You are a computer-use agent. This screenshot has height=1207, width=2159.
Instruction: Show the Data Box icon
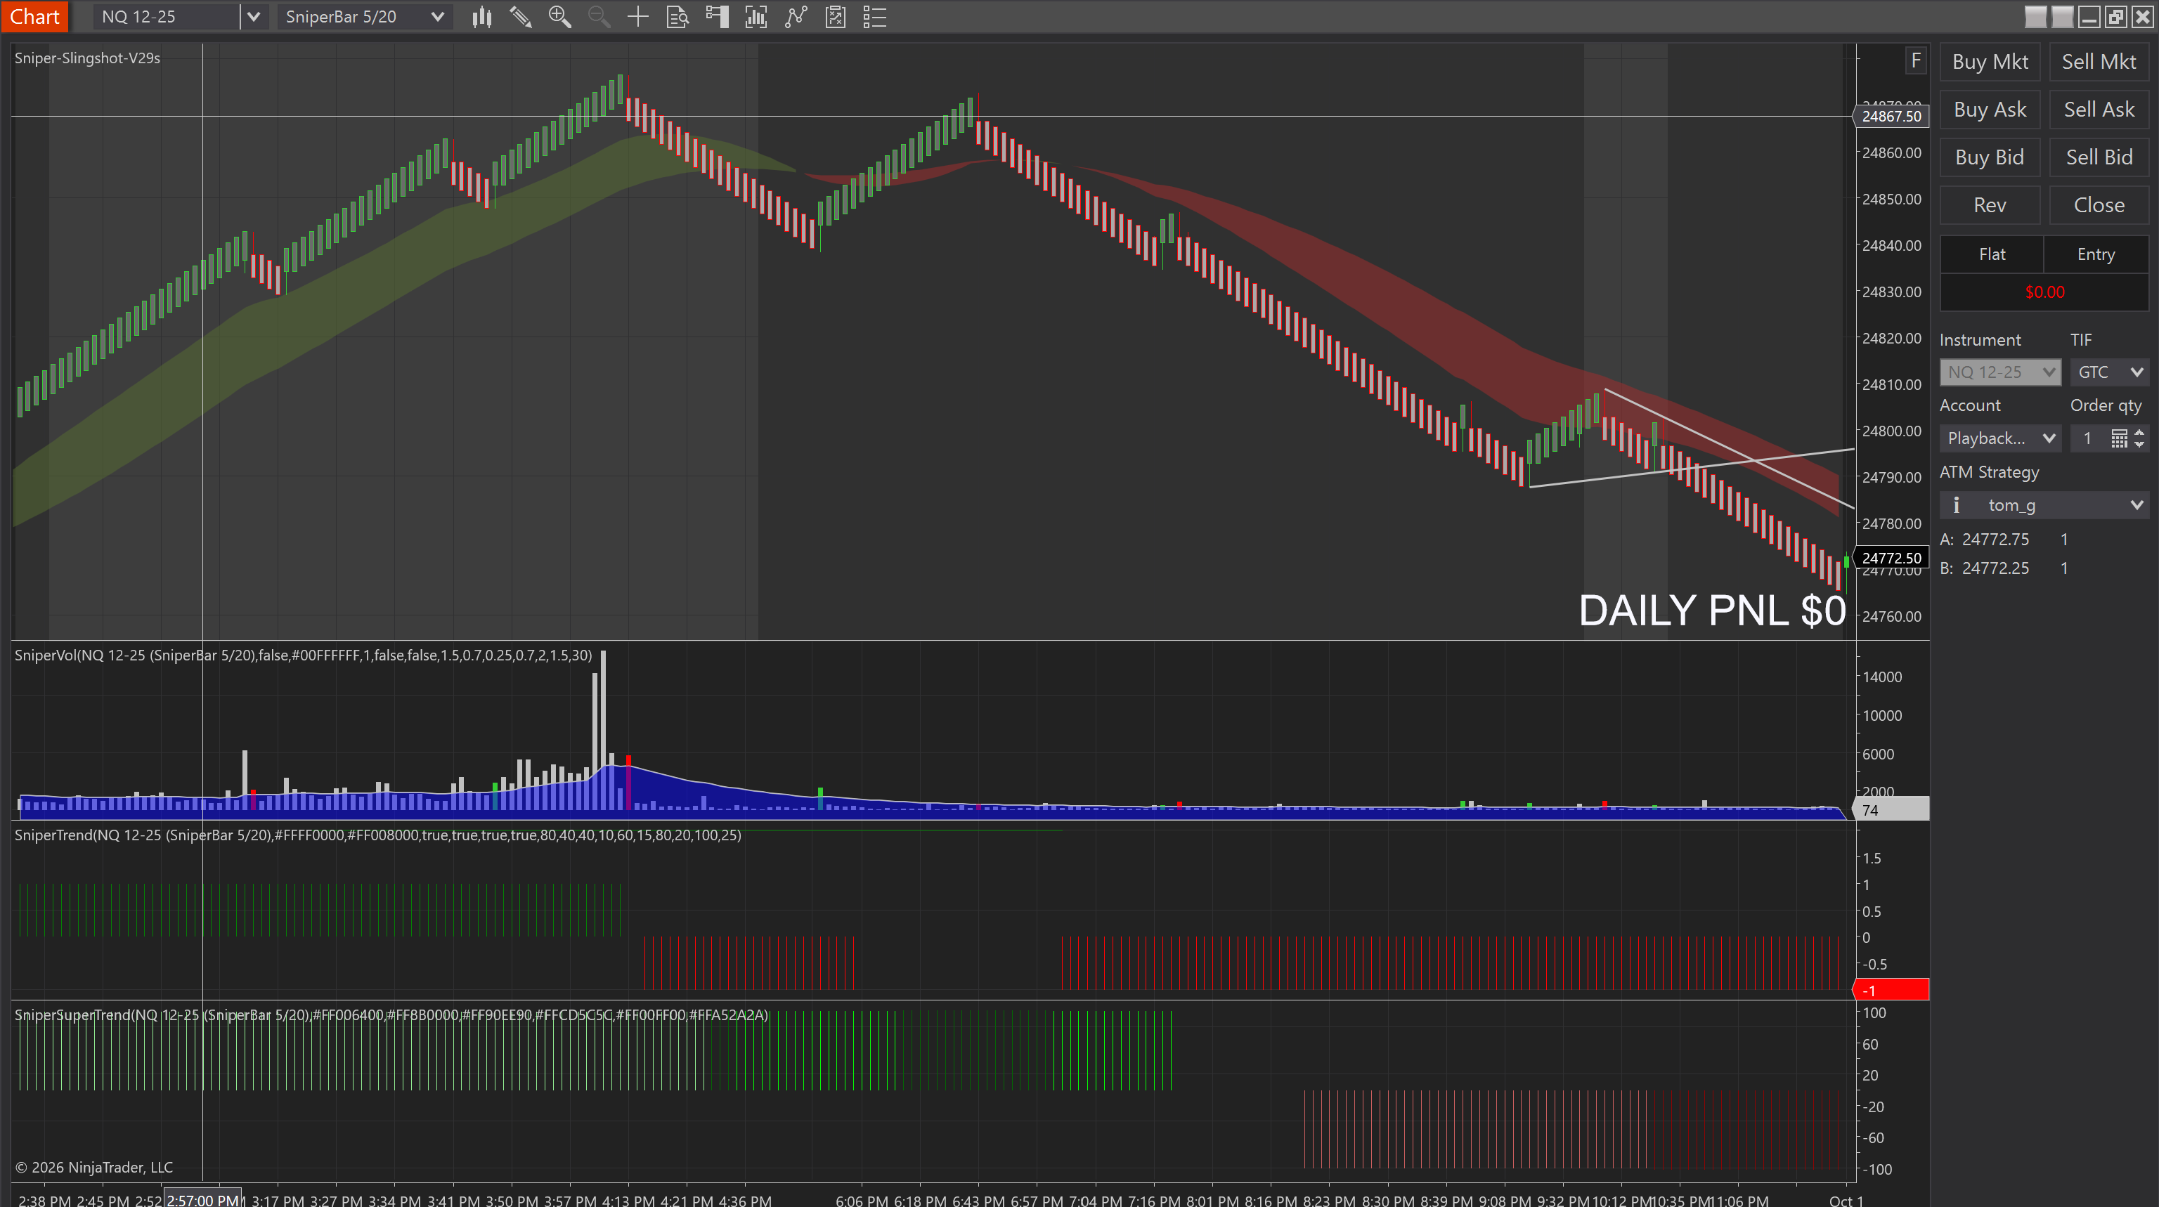coord(677,17)
